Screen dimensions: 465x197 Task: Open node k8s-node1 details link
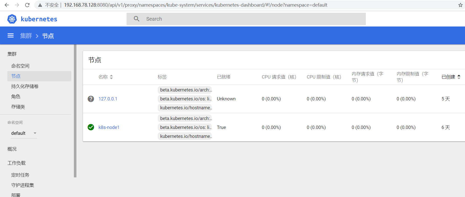109,127
